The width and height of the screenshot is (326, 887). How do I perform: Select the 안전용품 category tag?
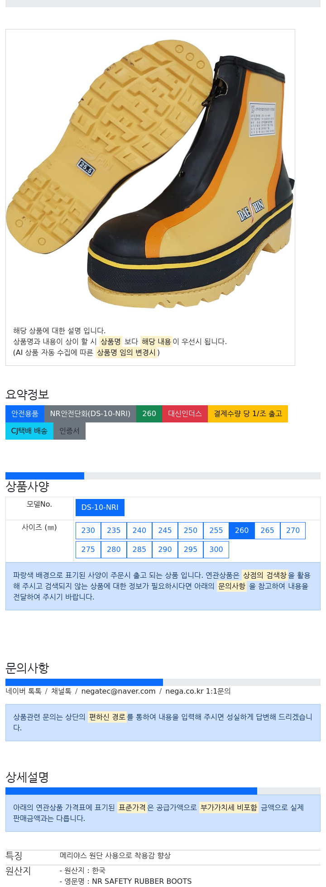tap(25, 414)
